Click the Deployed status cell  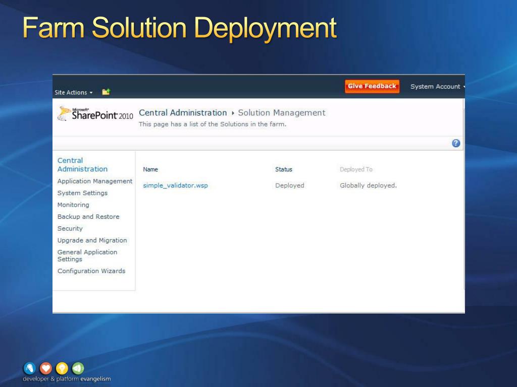click(x=290, y=185)
